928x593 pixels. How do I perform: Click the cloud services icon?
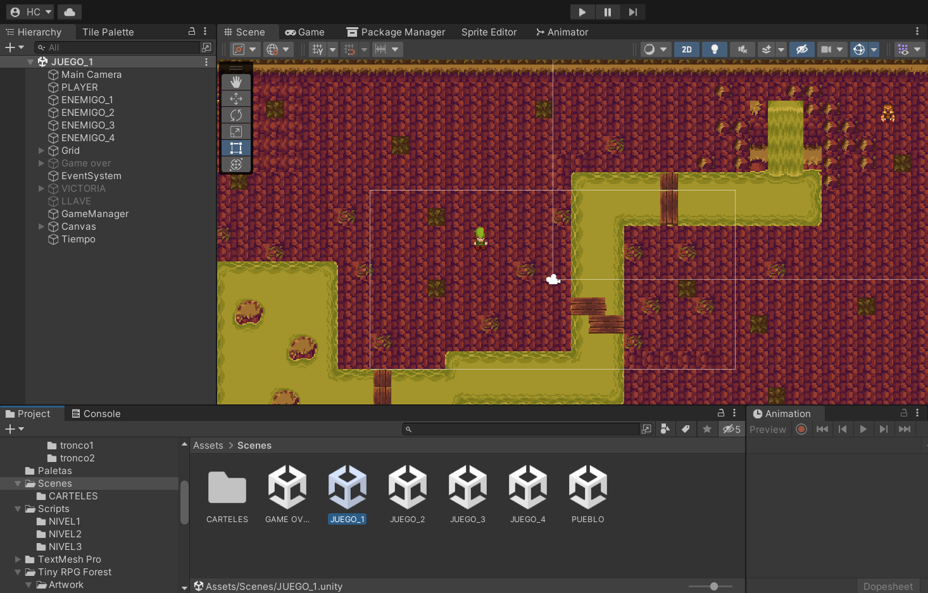click(x=70, y=12)
